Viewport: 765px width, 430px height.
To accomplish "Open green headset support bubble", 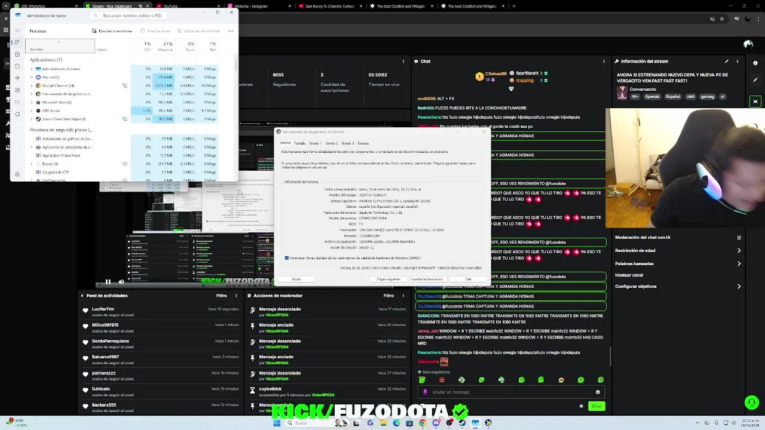I will tap(752, 403).
